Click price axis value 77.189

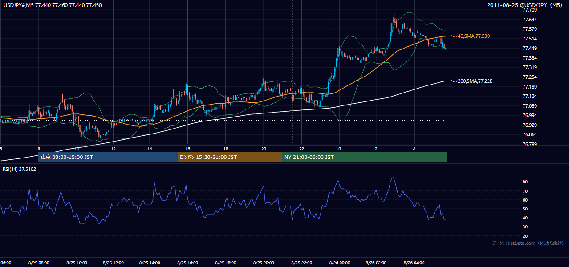pyautogui.click(x=529, y=87)
